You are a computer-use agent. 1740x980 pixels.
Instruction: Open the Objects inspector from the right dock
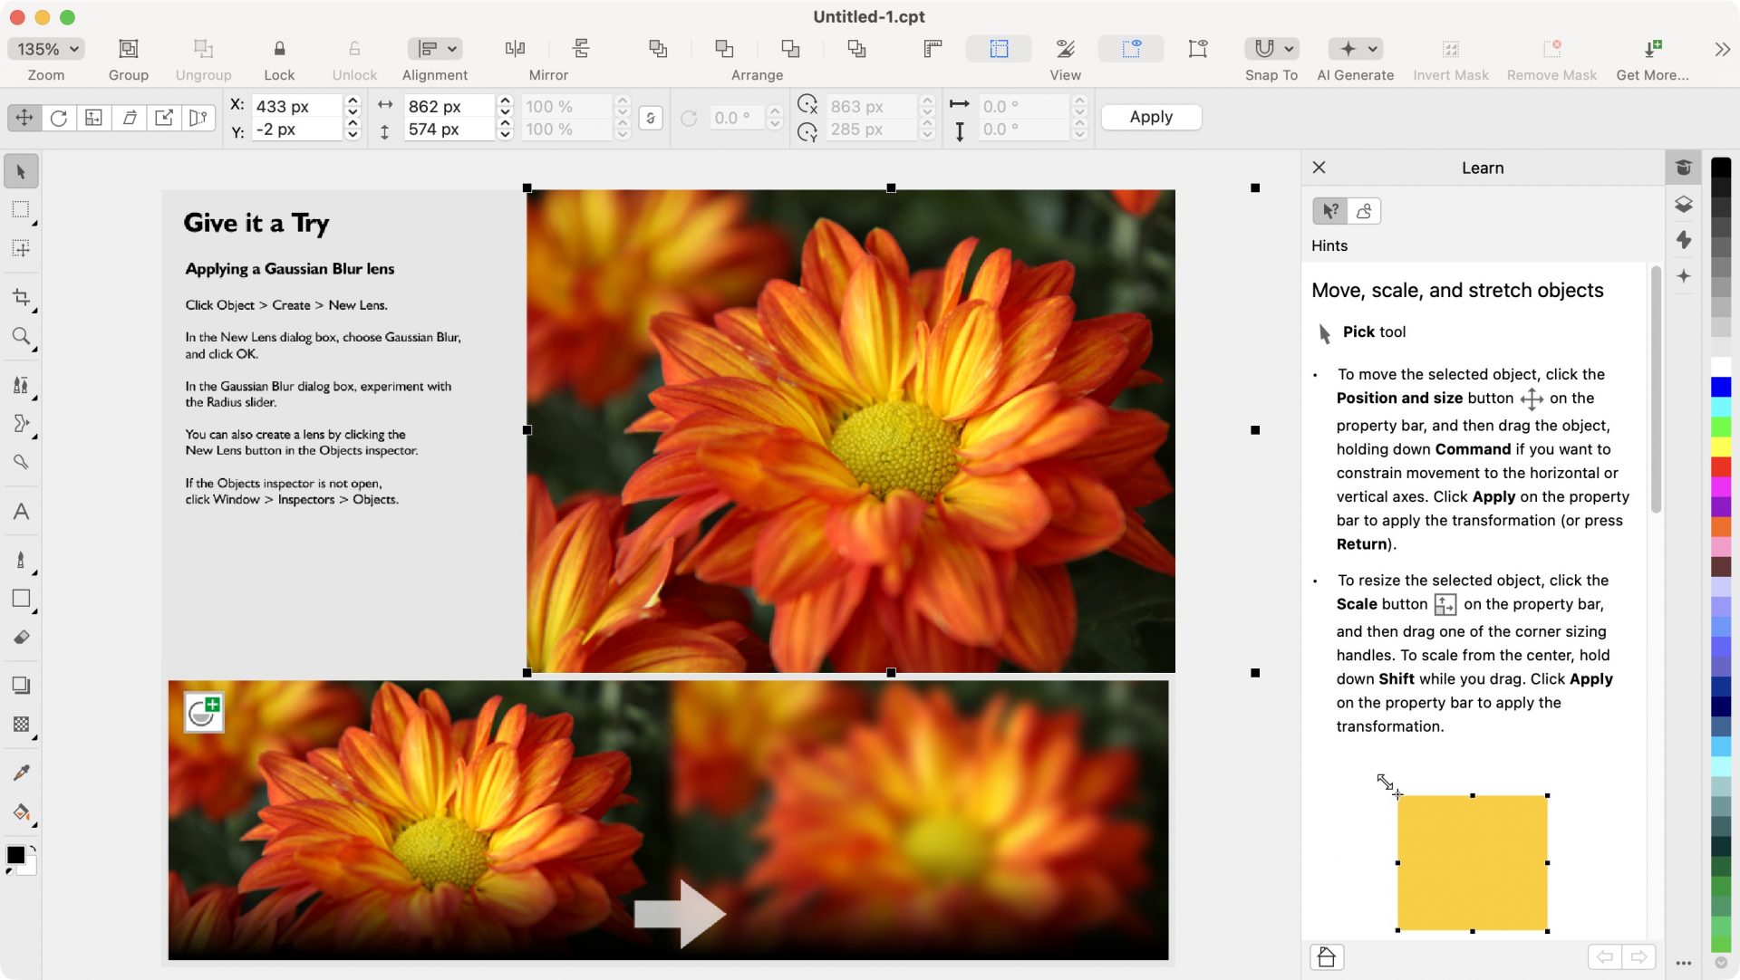[x=1684, y=205]
